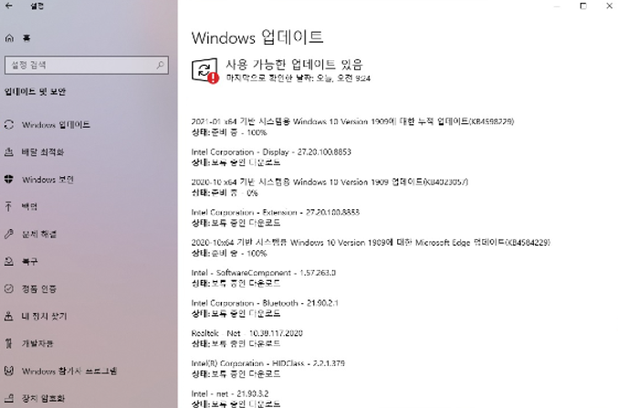Image resolution: width=618 pixels, height=408 pixels.
Task: Click maximize window button
Action: tap(583, 5)
